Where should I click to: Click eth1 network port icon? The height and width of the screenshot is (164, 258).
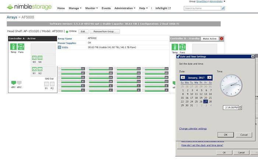14,83
